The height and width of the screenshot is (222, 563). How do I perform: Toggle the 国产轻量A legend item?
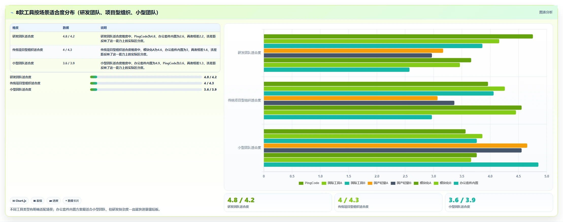(378, 183)
